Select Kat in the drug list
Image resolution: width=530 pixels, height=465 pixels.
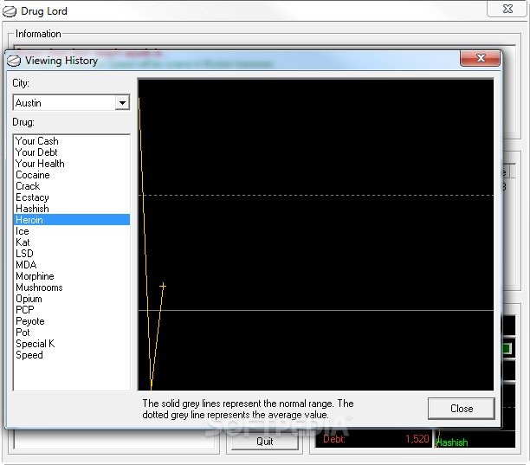pyautogui.click(x=72, y=242)
